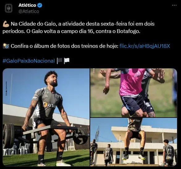The image size is (181, 169).
Task: Click the blue verified badge
Action: click(40, 5)
